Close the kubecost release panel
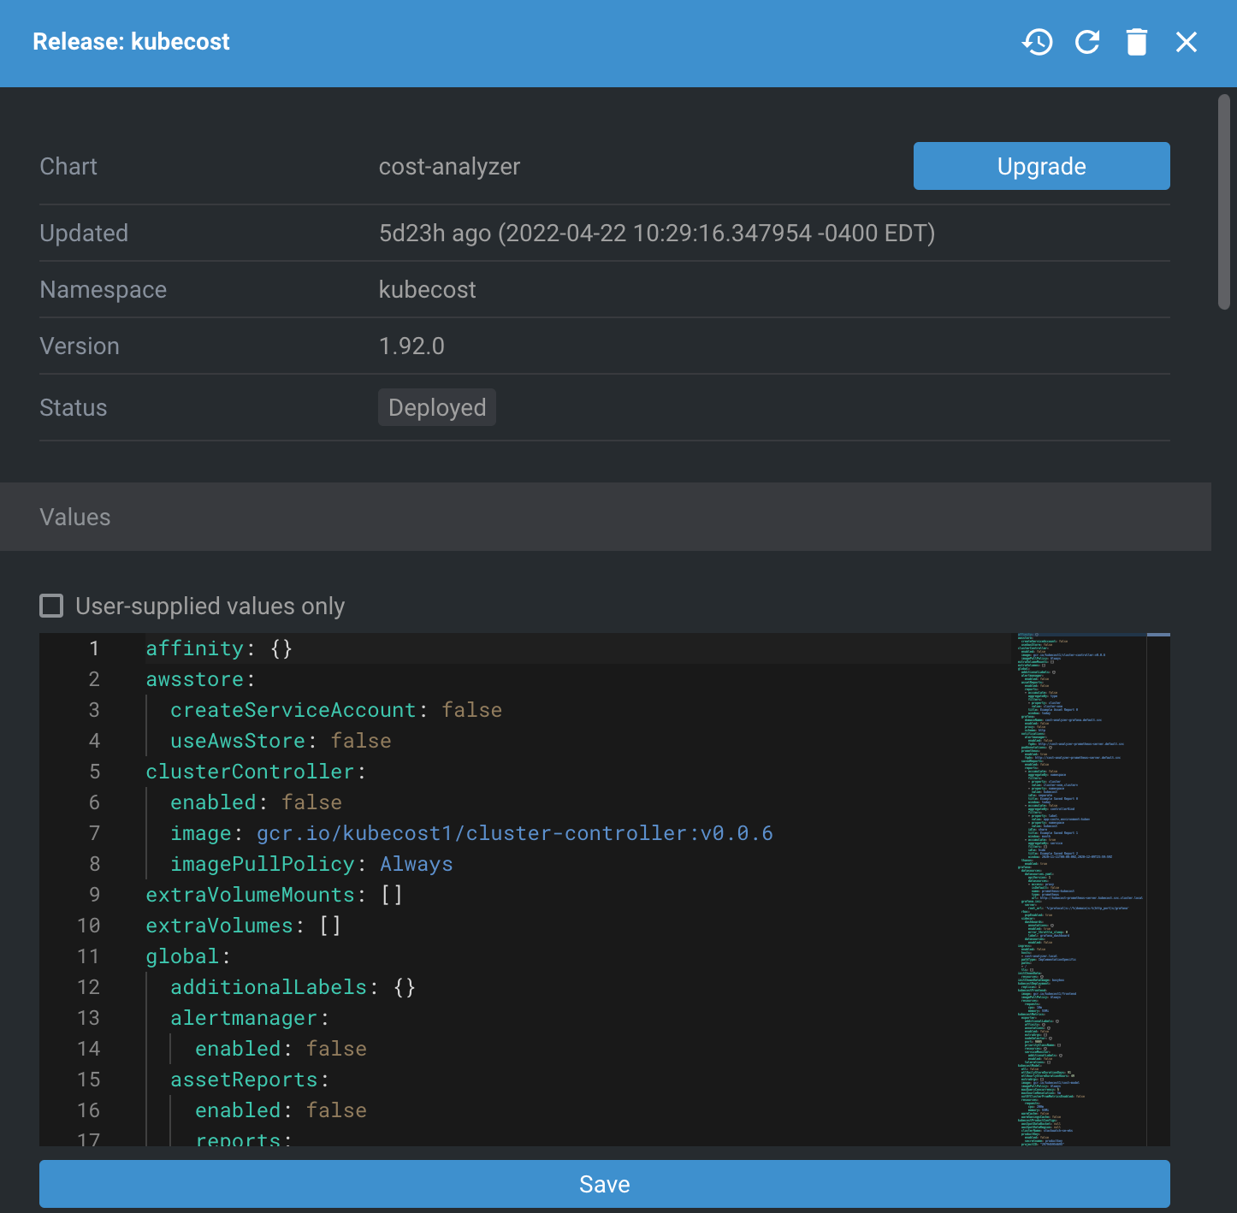The width and height of the screenshot is (1237, 1213). 1187,42
